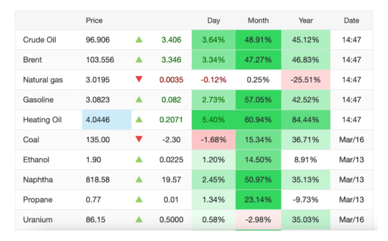Screen dimensions: 388x241
Task: Sort table by the Month column header
Action: pyautogui.click(x=259, y=20)
